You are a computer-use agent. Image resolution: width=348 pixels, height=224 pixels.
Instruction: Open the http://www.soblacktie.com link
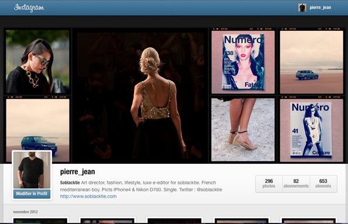point(88,197)
